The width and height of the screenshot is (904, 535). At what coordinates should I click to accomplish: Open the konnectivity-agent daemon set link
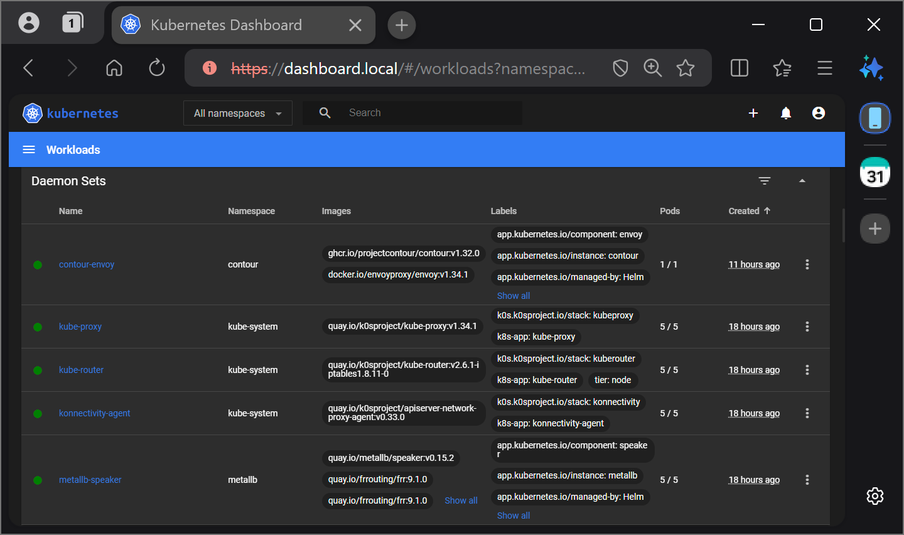(x=94, y=413)
